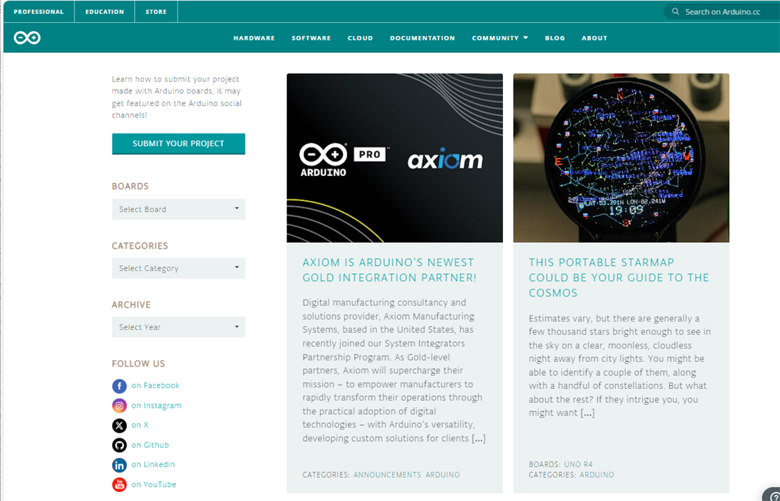Open the About menu item
Viewport: 780px width, 501px height.
coord(594,38)
